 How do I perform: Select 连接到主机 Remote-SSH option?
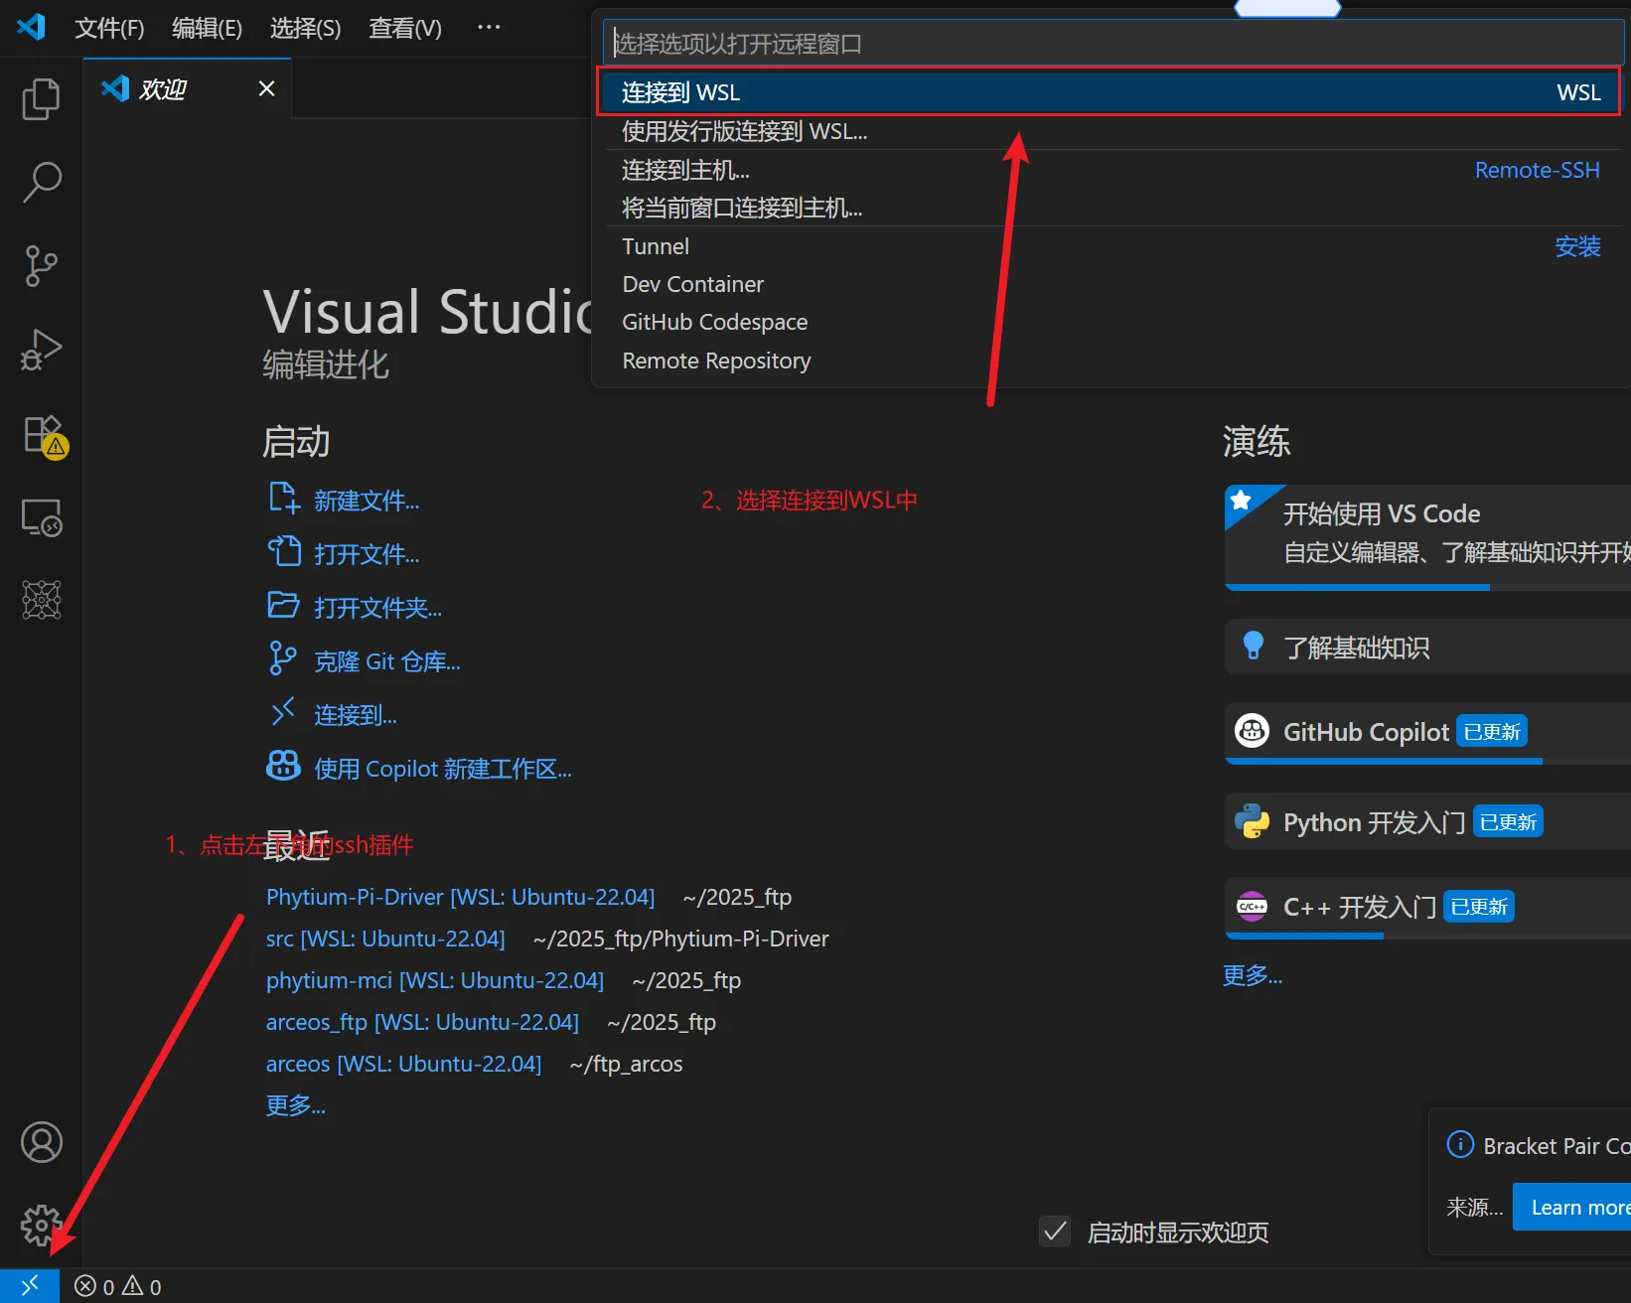click(x=1110, y=170)
